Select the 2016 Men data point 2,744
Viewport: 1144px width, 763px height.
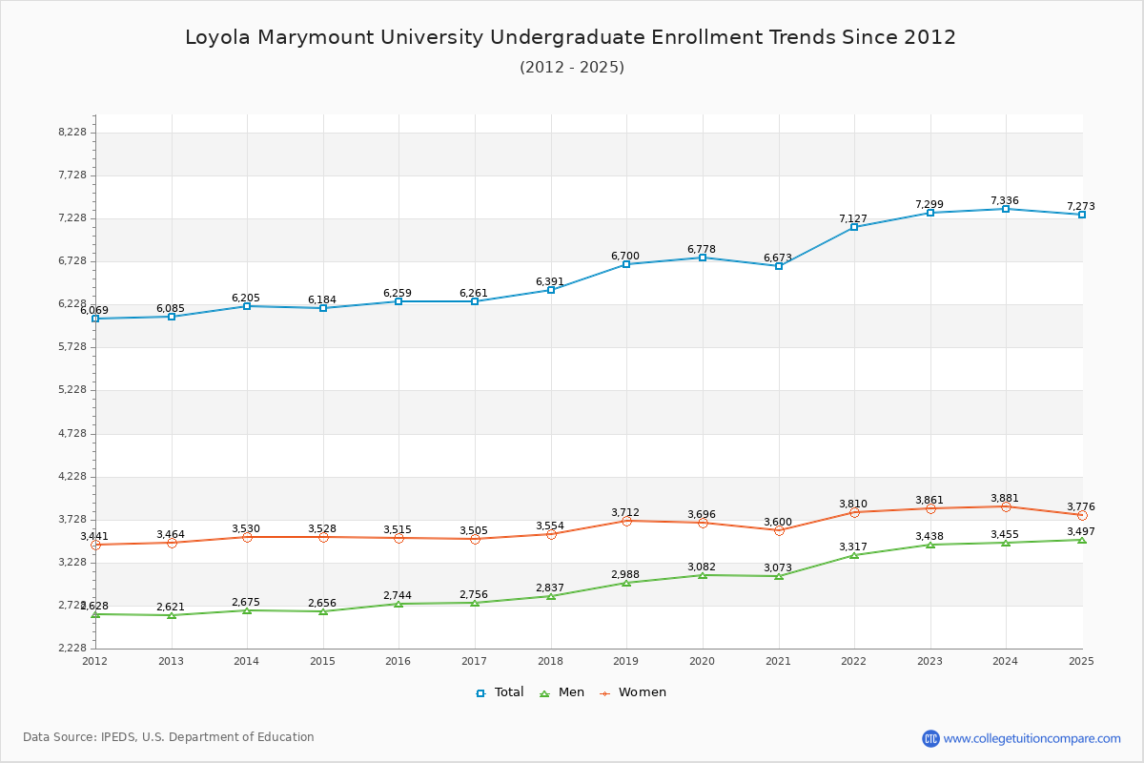click(398, 604)
